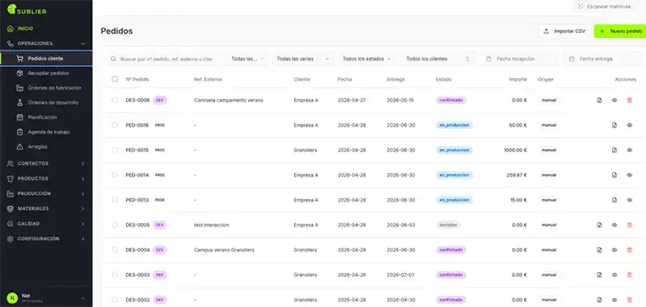Click the Nuevo pedido button
646x307 pixels.
click(620, 31)
